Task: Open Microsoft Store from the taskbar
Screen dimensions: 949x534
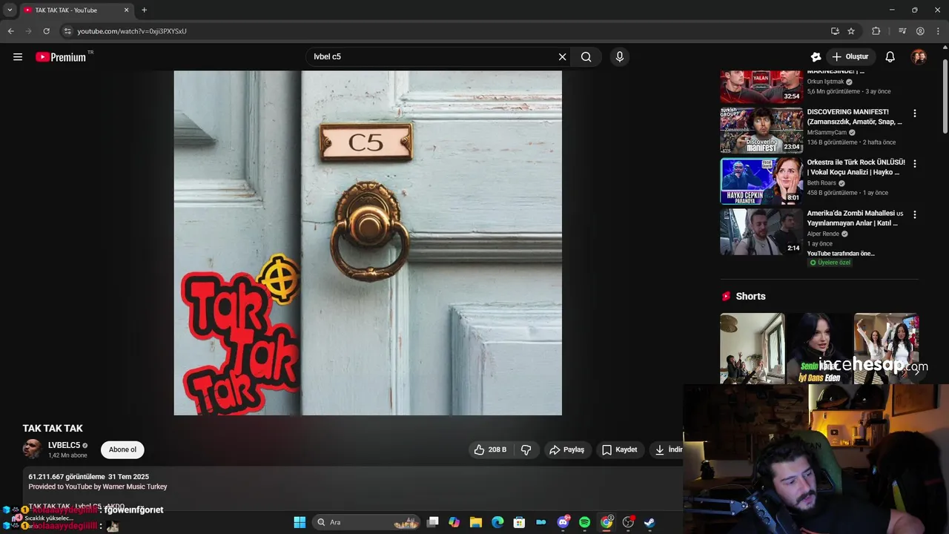Action: 519,522
